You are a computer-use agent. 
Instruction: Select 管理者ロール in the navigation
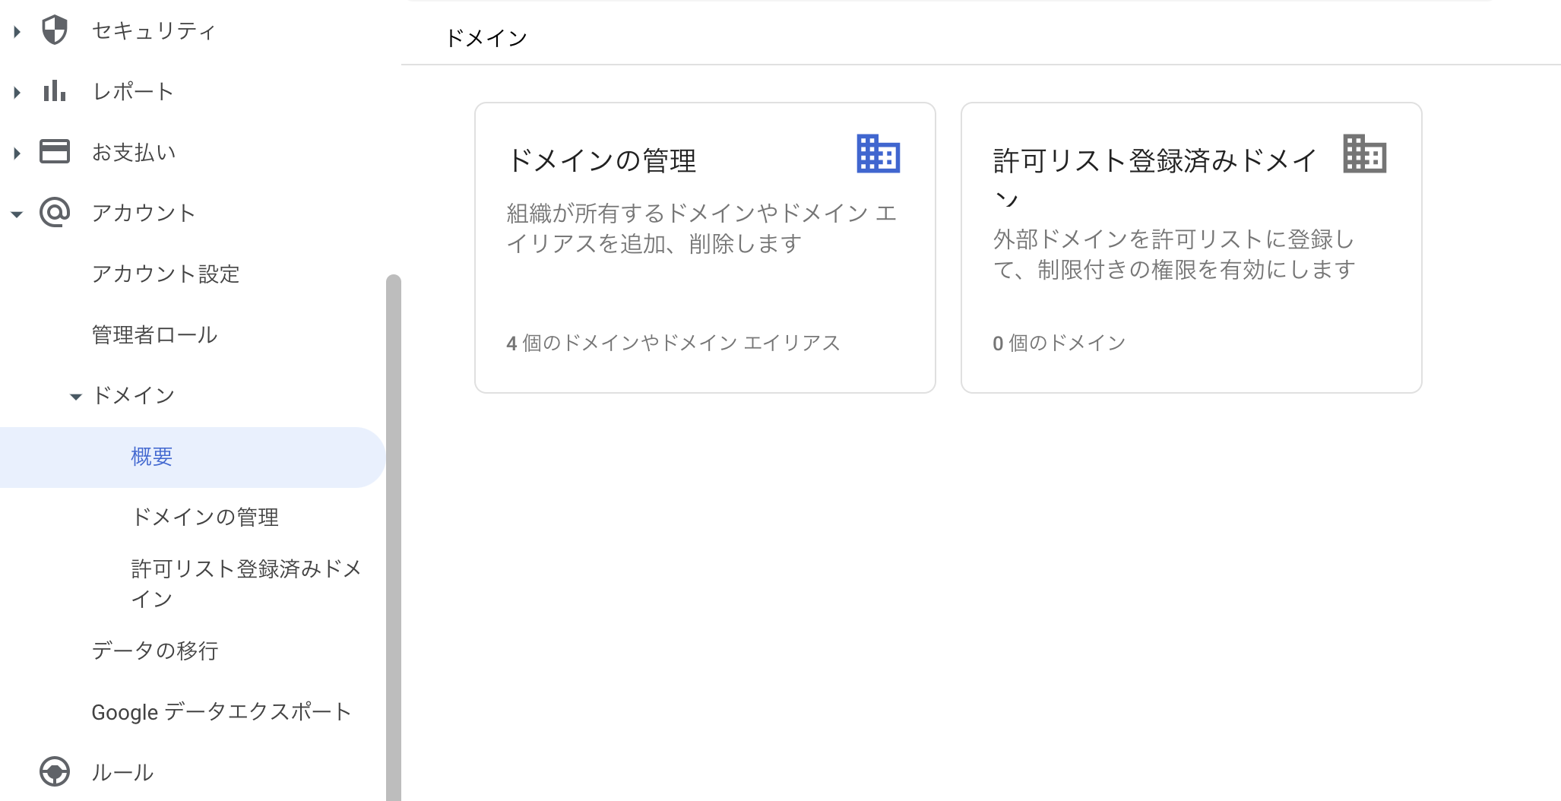point(154,335)
